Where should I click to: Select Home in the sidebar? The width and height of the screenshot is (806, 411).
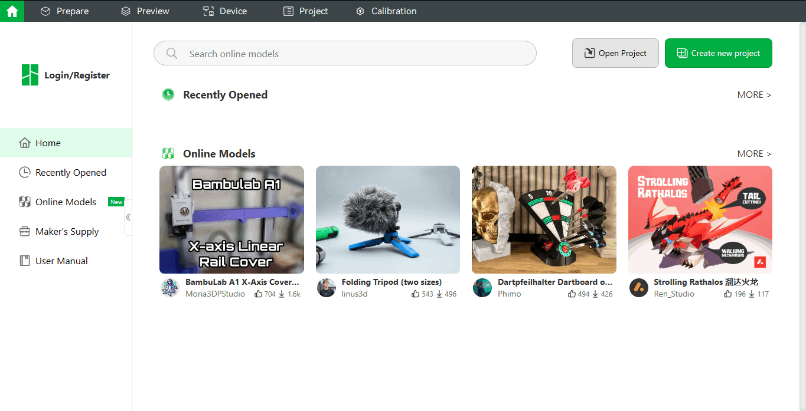[66, 143]
